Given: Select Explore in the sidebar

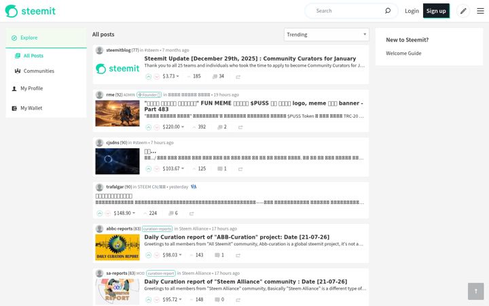Looking at the screenshot, I should [46, 38].
